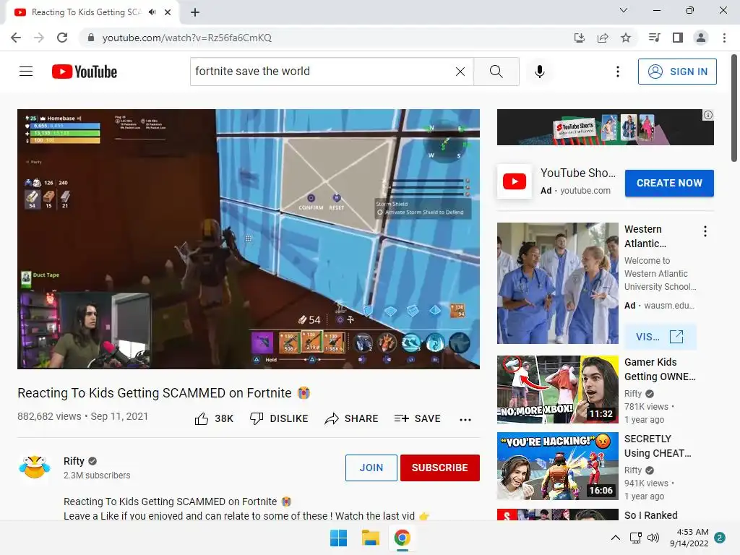Play 'Gamer Kids Getting OWNED' thumbnail
This screenshot has height=555, width=740.
click(x=557, y=390)
